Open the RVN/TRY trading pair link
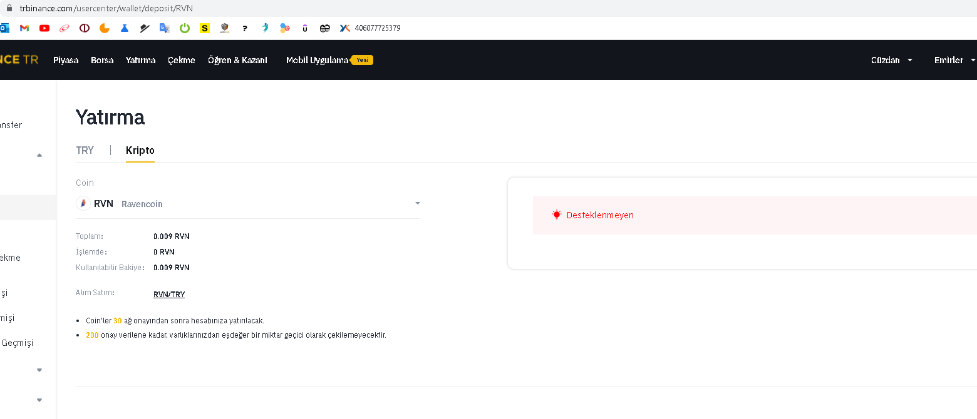 coord(169,295)
